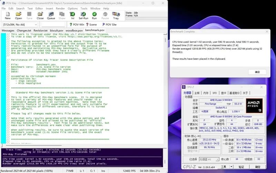The height and width of the screenshot is (173, 276).
Task: Close the Benchmark Complete dialog
Action: pyautogui.click(x=267, y=31)
